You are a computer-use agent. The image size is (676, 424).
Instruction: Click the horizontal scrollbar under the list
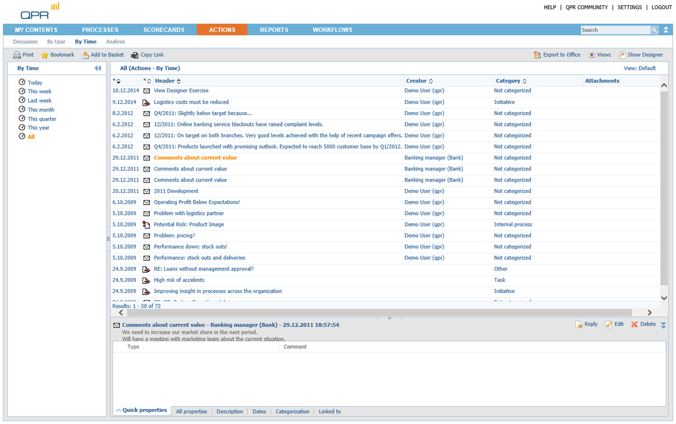click(x=382, y=313)
